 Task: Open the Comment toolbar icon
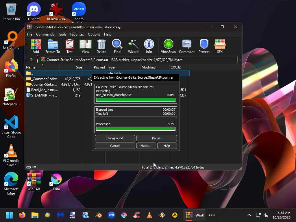pyautogui.click(x=186, y=46)
